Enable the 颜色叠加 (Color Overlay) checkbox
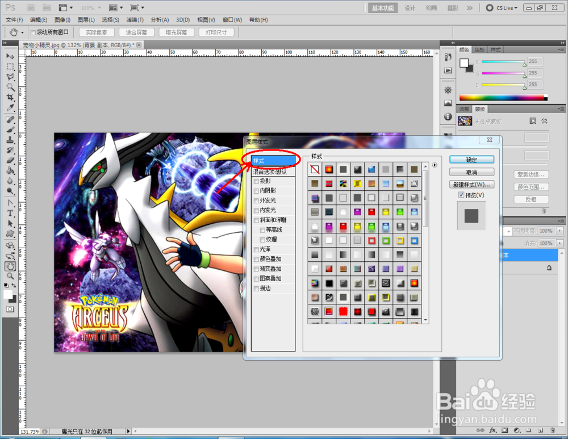 point(257,259)
